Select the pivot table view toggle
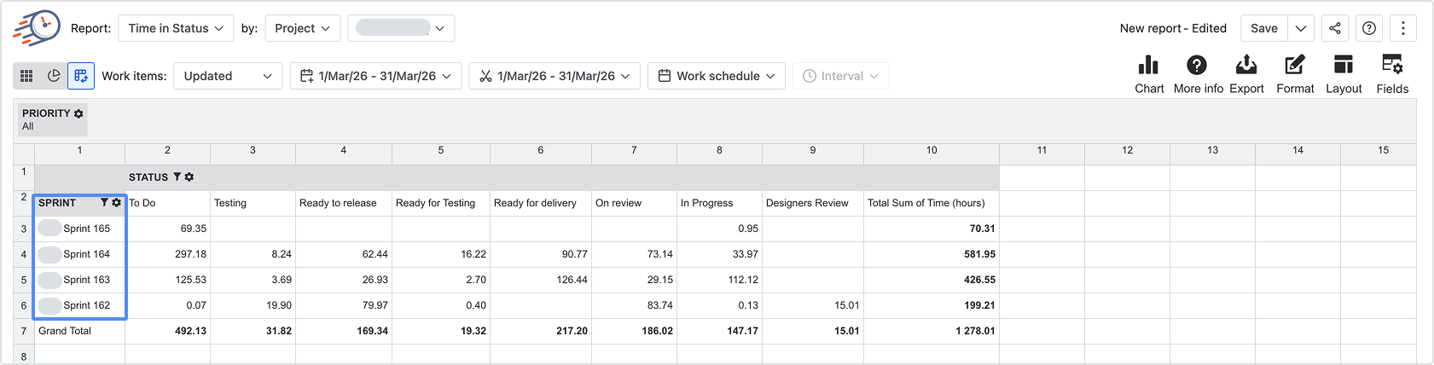1434x365 pixels. 81,76
